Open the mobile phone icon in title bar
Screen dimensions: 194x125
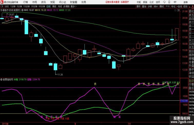[x=169, y=2]
